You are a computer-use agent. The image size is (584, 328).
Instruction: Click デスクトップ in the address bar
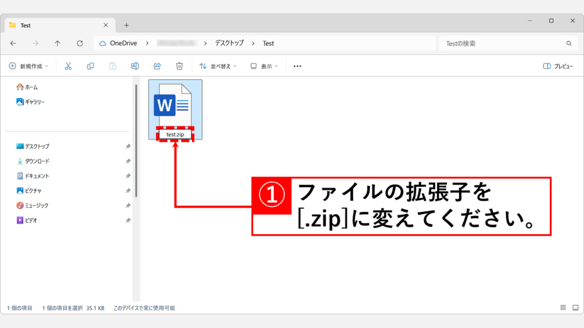click(x=229, y=43)
